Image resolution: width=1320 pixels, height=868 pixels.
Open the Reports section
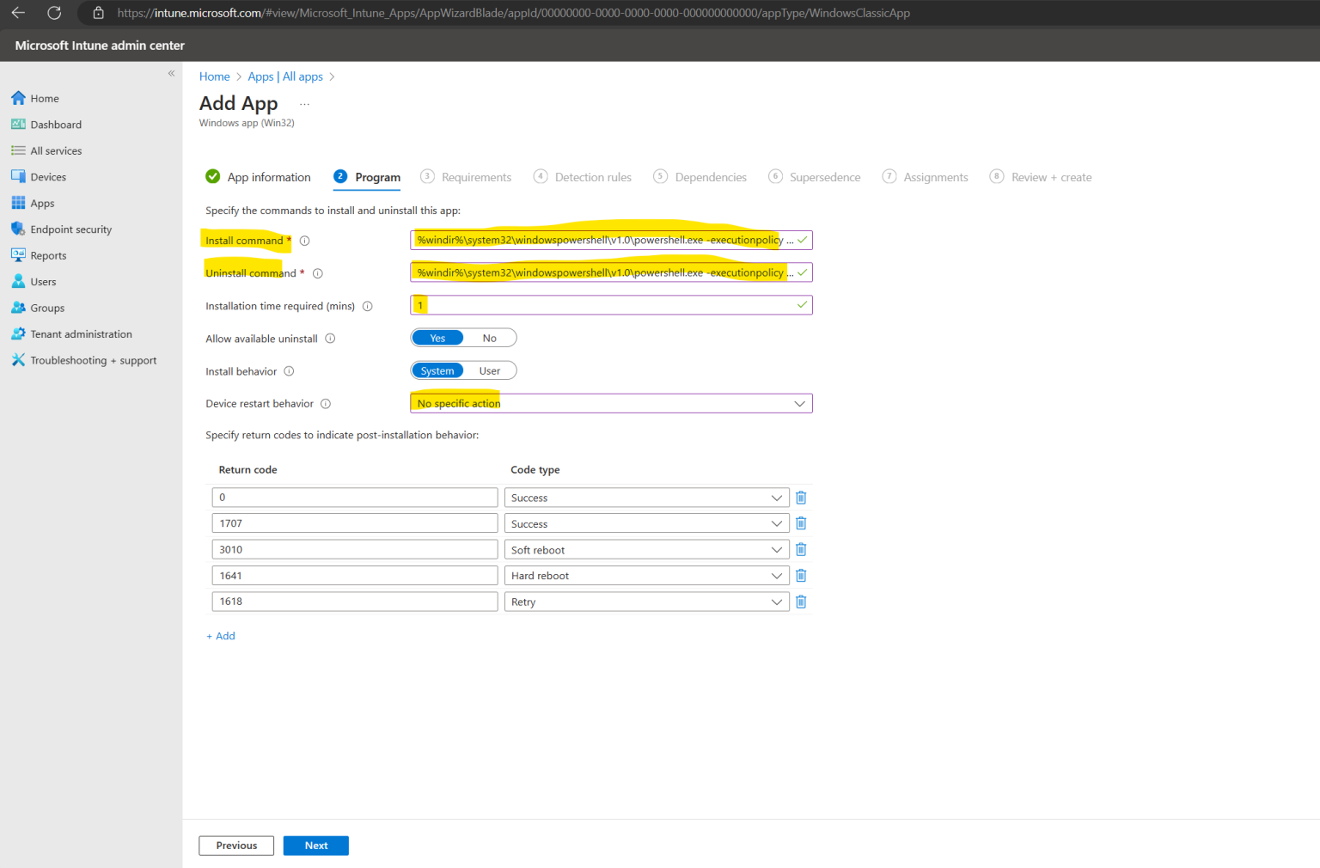click(48, 255)
